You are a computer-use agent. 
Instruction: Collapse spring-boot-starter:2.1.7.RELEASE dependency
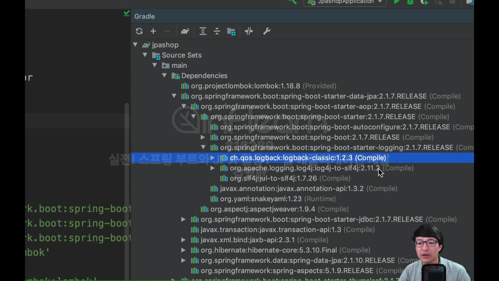tap(193, 116)
